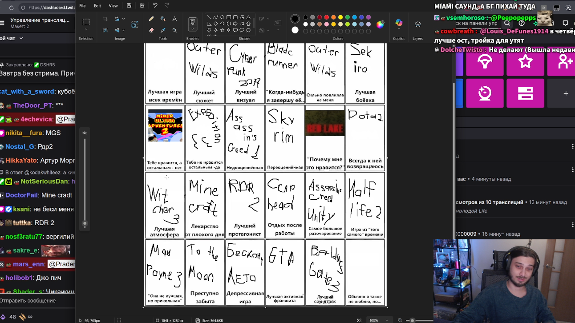Select the Eraser tool
The image size is (575, 323).
tap(151, 30)
